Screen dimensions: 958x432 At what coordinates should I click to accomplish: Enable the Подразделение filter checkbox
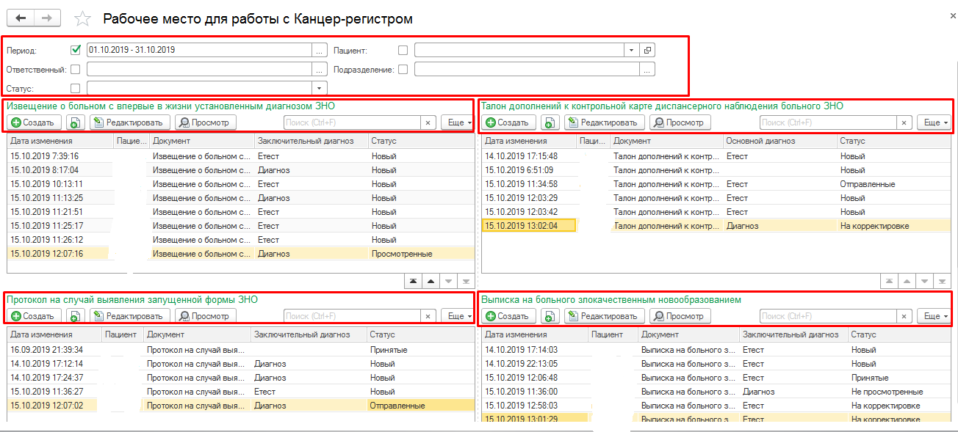[403, 70]
